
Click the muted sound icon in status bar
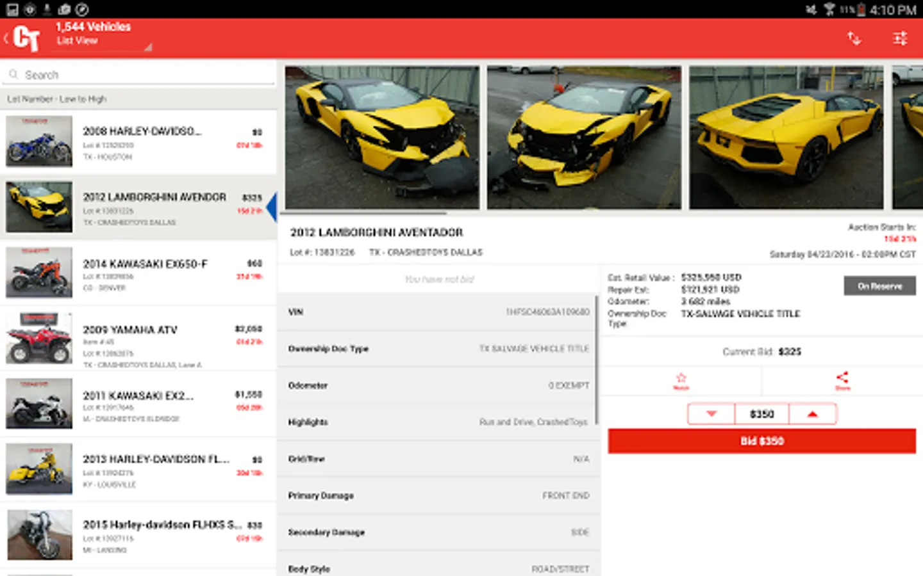811,9
